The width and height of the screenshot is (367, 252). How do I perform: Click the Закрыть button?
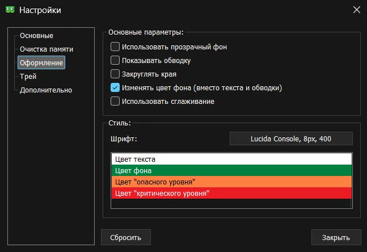pos(336,237)
